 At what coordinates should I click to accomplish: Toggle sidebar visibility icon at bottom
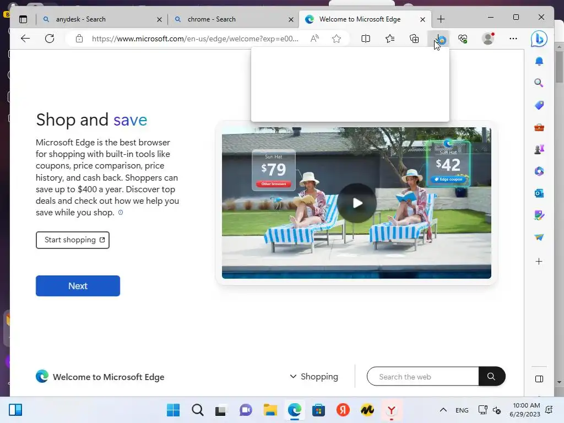[x=539, y=379]
